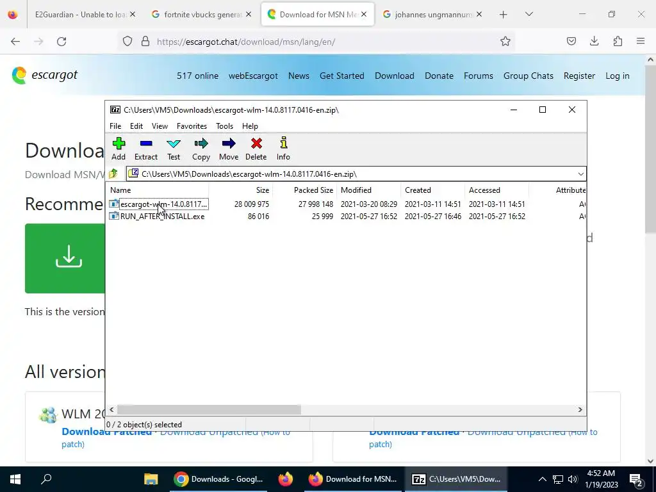The width and height of the screenshot is (656, 492).
Task: Close the Download for MSN tab
Action: pos(364,14)
